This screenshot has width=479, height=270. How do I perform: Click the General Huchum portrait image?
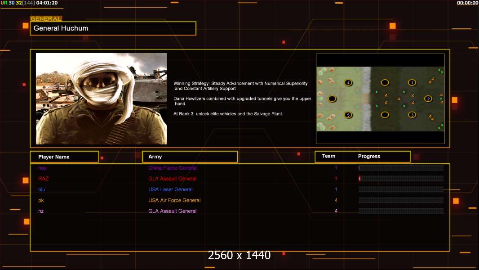(x=101, y=99)
